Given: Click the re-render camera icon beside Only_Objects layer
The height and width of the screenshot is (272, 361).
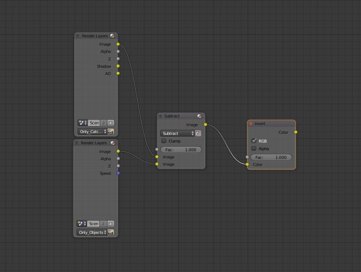Looking at the screenshot, I should pos(111,233).
